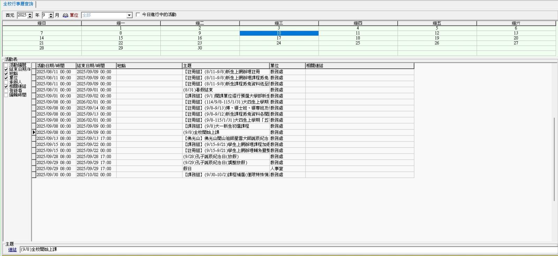Viewport: 558px width, 256px height.
Task: Enable the 今日進行中的活動 checkbox
Action: coord(138,15)
